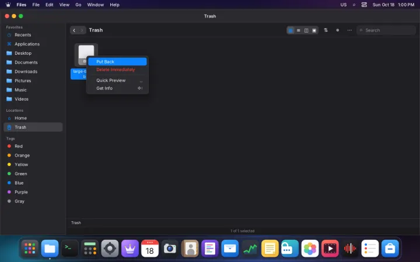Open password lock app in dock

290,249
